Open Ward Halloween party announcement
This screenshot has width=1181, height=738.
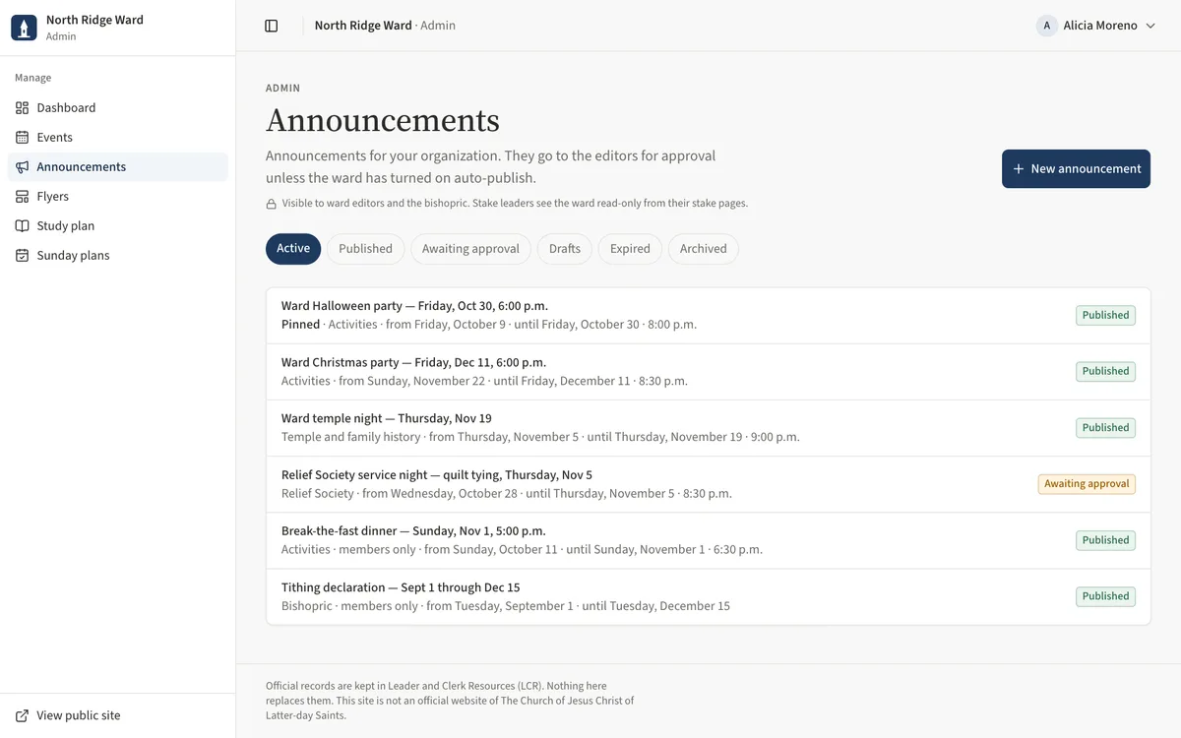(x=709, y=316)
